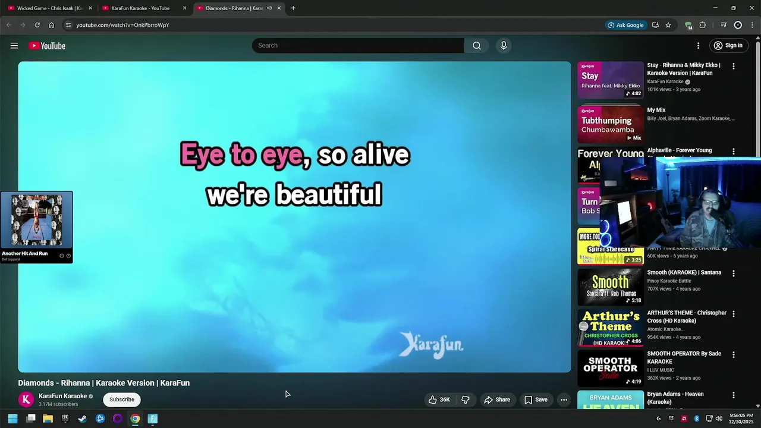Image resolution: width=761 pixels, height=428 pixels.
Task: Close the KaraFun Karaoke tab
Action: [x=185, y=8]
